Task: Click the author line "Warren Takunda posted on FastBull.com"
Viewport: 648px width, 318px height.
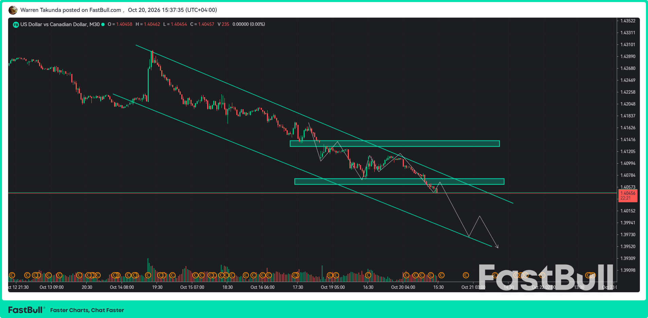Action: tap(71, 10)
